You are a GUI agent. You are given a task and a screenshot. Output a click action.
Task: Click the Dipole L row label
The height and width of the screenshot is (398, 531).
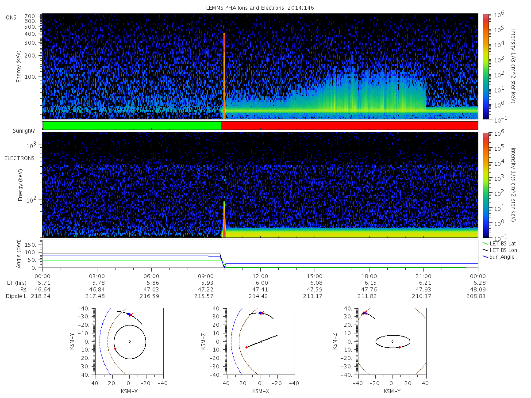pyautogui.click(x=16, y=296)
